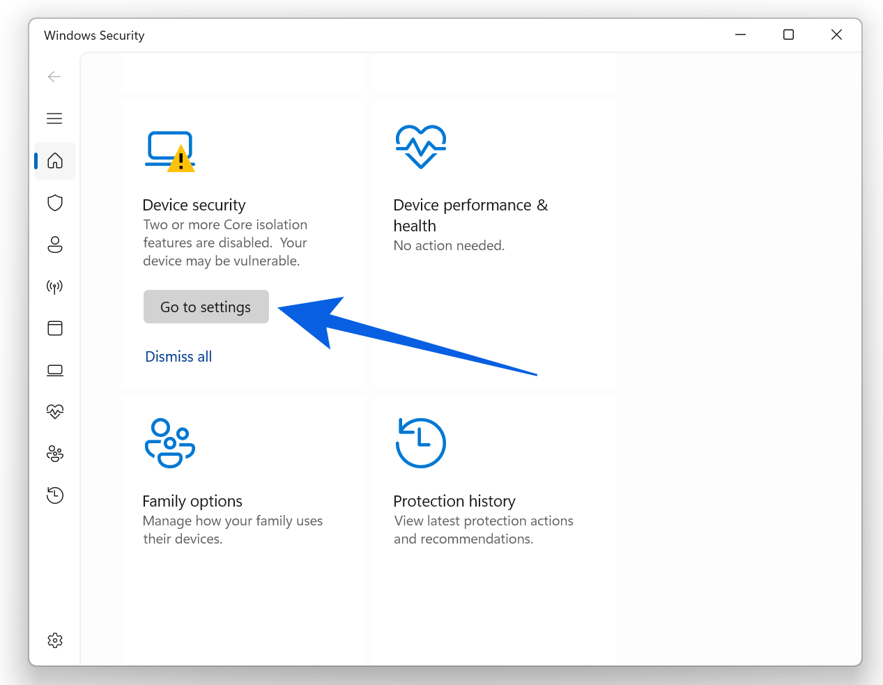Click the heart-pulse icon on Device performance tile

(420, 146)
